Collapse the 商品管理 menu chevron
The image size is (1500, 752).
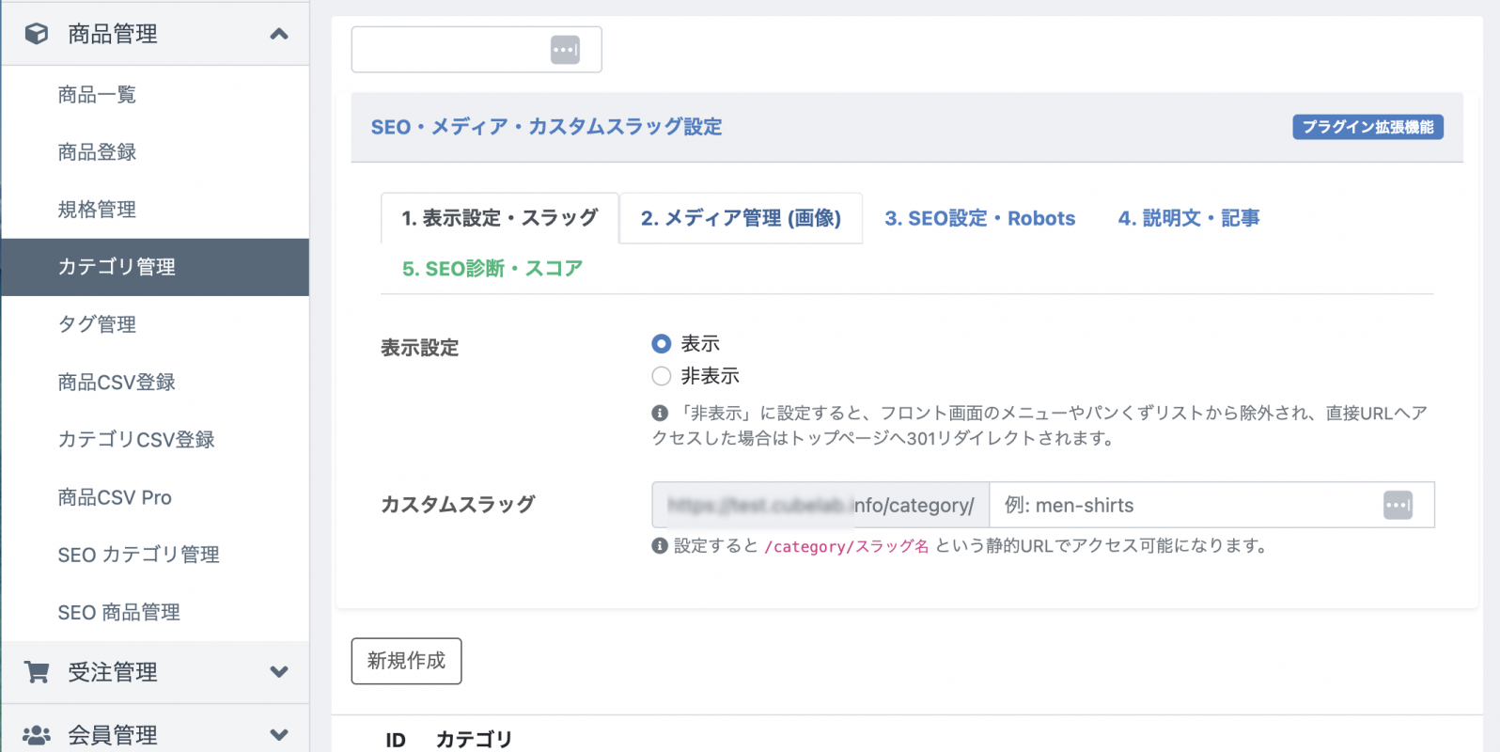(279, 34)
